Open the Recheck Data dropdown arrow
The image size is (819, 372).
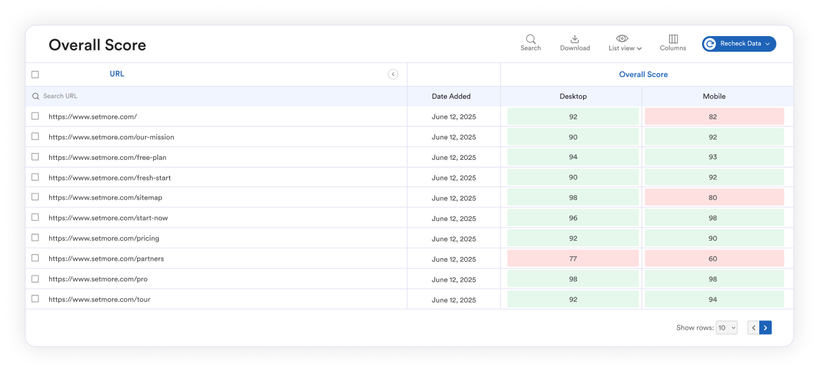pyautogui.click(x=768, y=44)
